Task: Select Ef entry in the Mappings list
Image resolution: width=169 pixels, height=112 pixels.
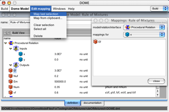Action: tap(100, 42)
